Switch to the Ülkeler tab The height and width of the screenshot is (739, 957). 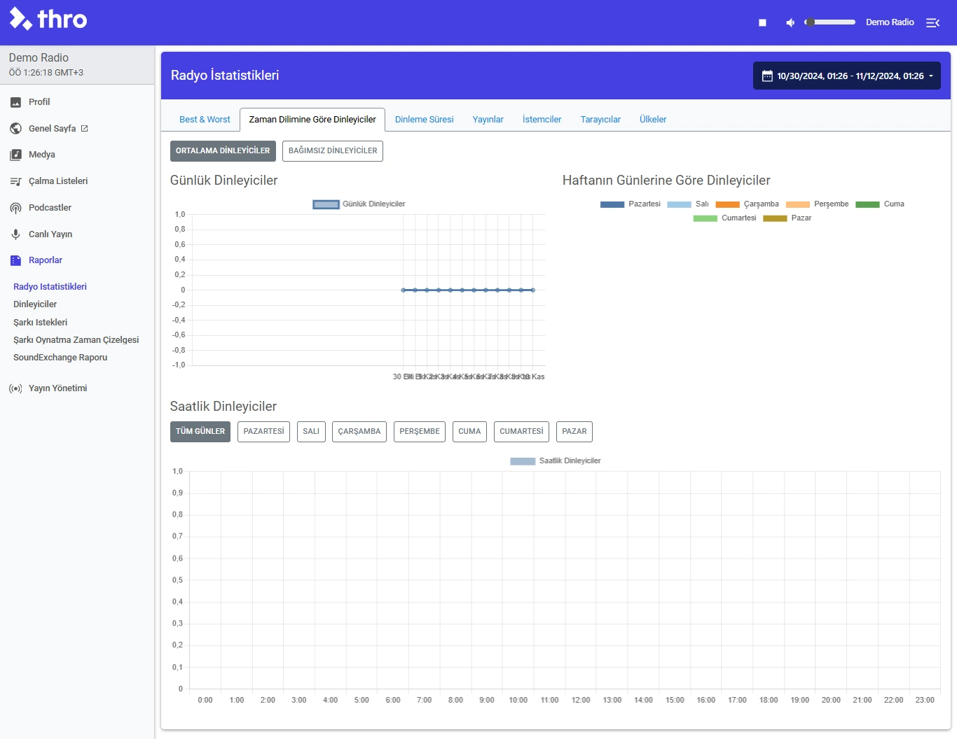point(653,120)
